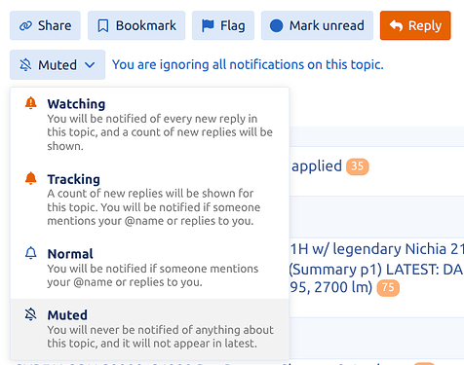
Task: Click the reply arrow icon
Action: coord(396,25)
